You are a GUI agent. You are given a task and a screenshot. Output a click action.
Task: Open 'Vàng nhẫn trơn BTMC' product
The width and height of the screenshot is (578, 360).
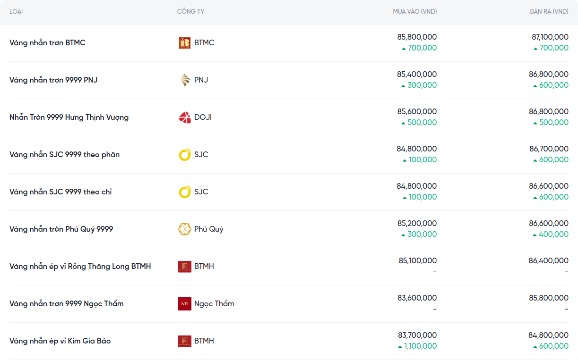(47, 43)
